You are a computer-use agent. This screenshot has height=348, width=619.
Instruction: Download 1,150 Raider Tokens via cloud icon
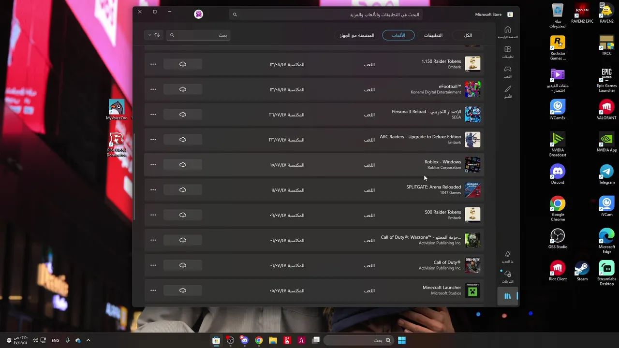pos(183,64)
